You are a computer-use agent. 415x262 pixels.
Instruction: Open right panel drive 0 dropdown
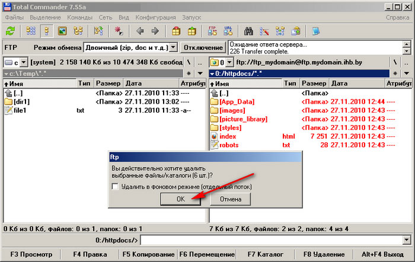(229, 62)
